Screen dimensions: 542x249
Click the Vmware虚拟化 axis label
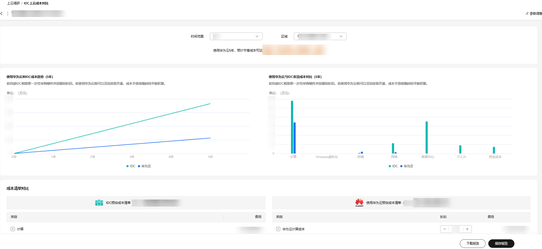[327, 157]
